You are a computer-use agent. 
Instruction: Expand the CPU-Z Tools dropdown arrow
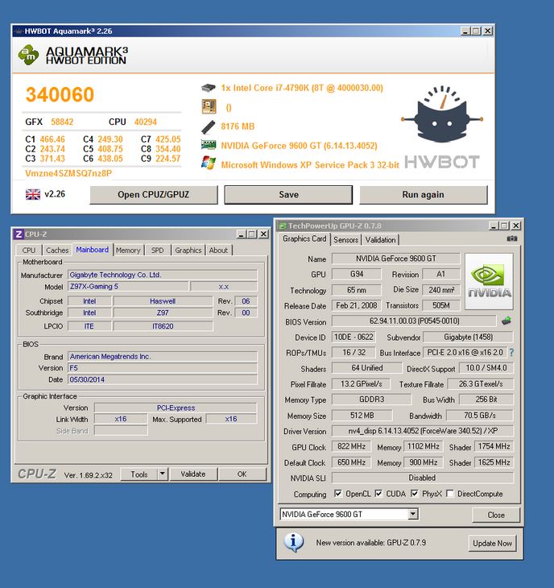tap(163, 474)
